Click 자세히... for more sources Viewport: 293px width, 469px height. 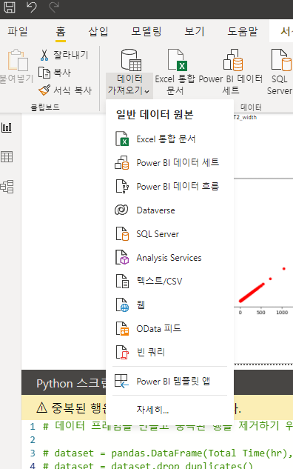(169, 410)
